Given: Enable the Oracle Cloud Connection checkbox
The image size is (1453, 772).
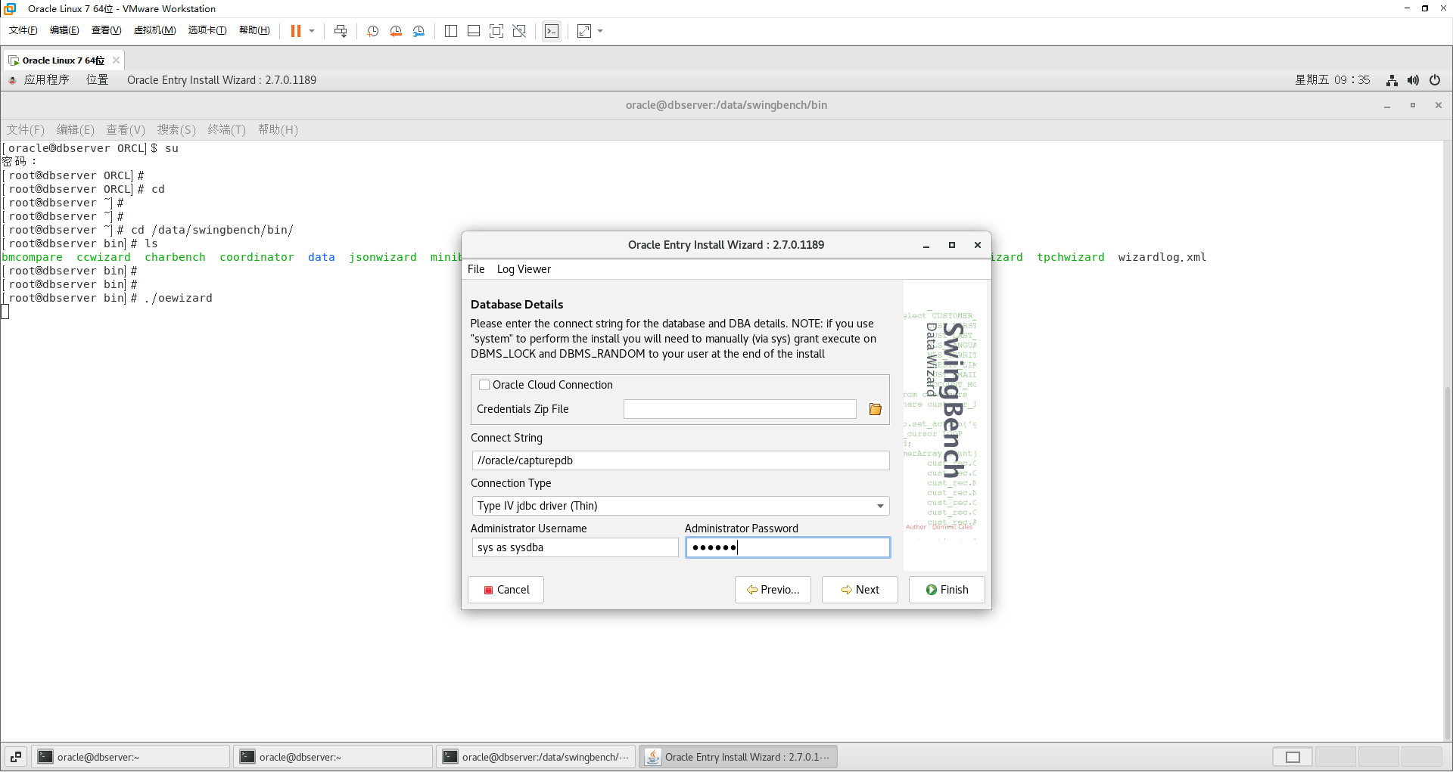Looking at the screenshot, I should (484, 385).
